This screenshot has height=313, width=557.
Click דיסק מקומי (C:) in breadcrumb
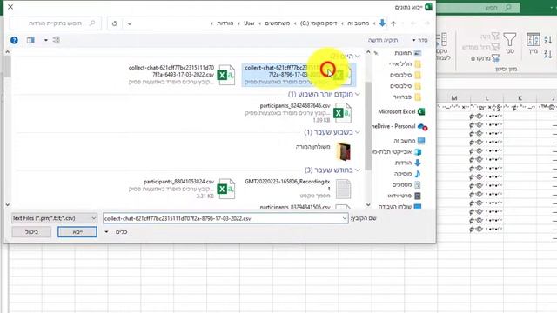coord(319,23)
